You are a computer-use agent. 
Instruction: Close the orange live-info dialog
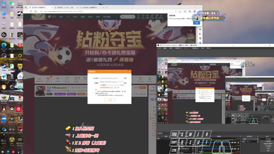[129, 72]
